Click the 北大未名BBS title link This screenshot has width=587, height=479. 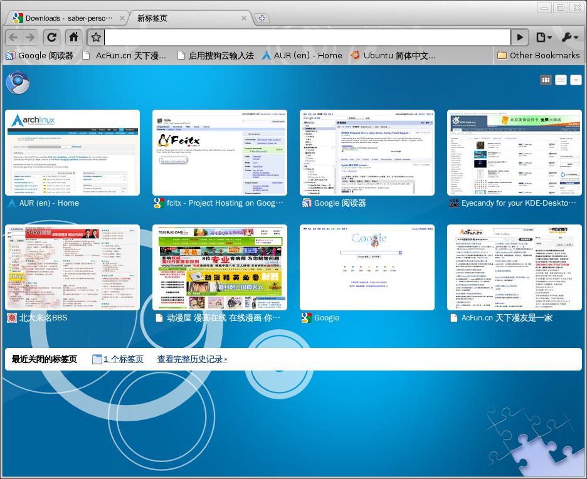(x=43, y=318)
